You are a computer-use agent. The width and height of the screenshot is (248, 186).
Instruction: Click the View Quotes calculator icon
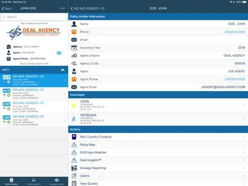click(74, 183)
